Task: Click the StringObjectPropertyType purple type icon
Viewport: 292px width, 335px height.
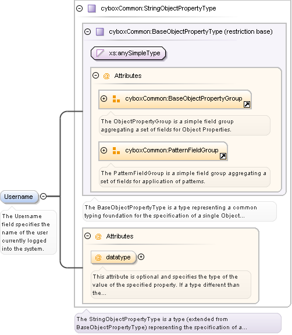Action: (92, 9)
